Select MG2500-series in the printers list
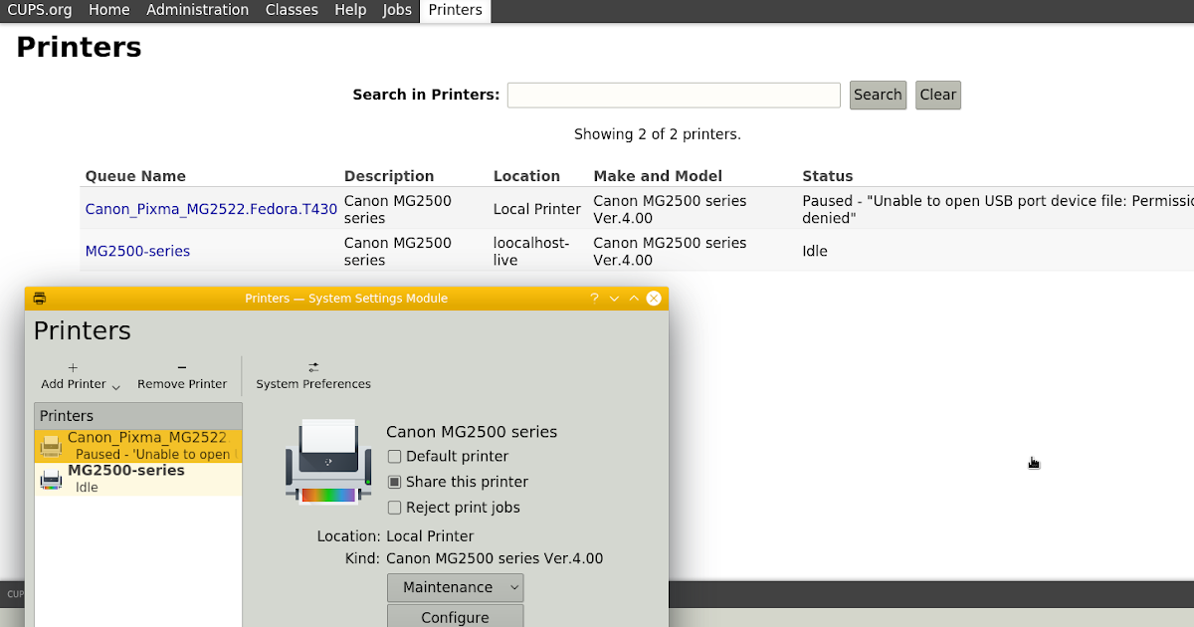Screen dimensions: 1194x627 click(138, 479)
